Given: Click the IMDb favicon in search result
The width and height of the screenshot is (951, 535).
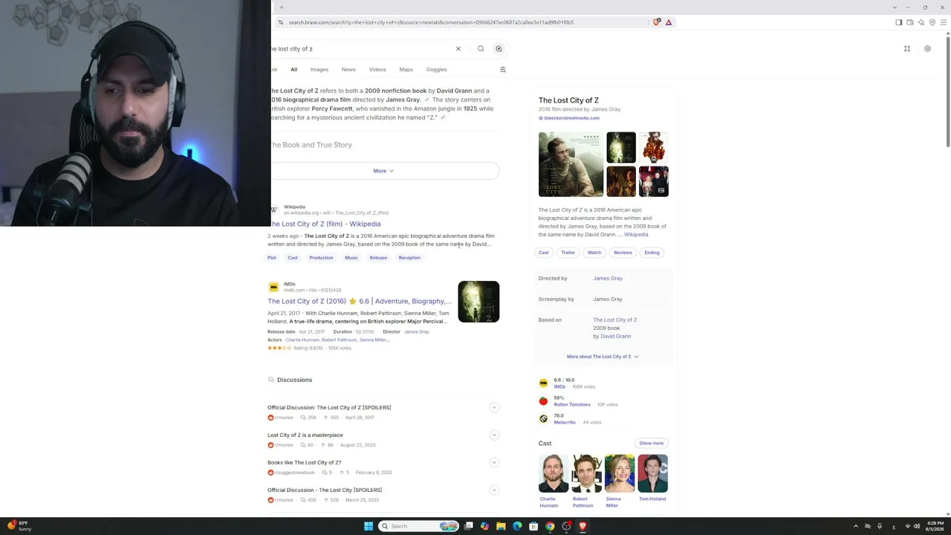Looking at the screenshot, I should [x=273, y=287].
